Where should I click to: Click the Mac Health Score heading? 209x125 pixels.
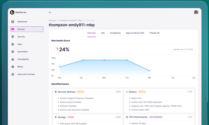[x=61, y=41]
